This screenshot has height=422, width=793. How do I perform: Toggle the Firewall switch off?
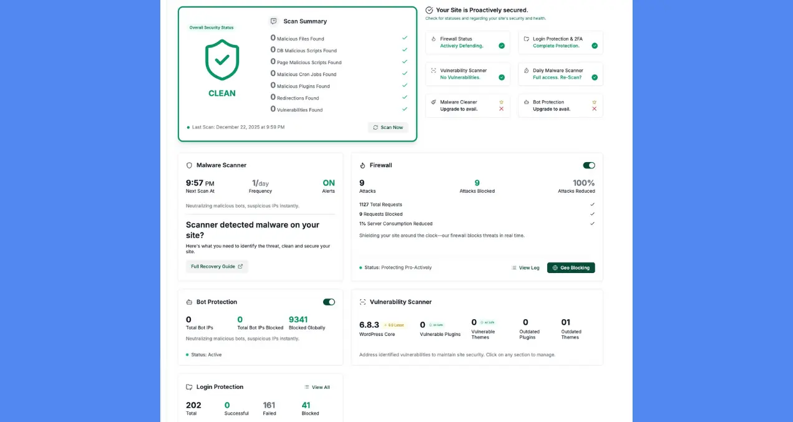pos(589,165)
